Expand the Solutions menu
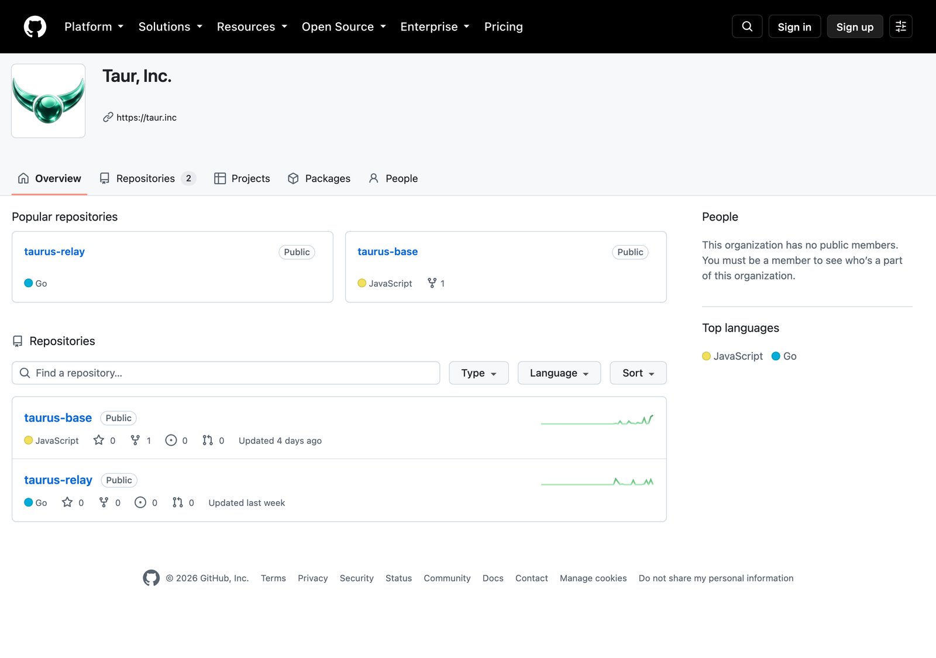This screenshot has width=936, height=658. (x=170, y=26)
